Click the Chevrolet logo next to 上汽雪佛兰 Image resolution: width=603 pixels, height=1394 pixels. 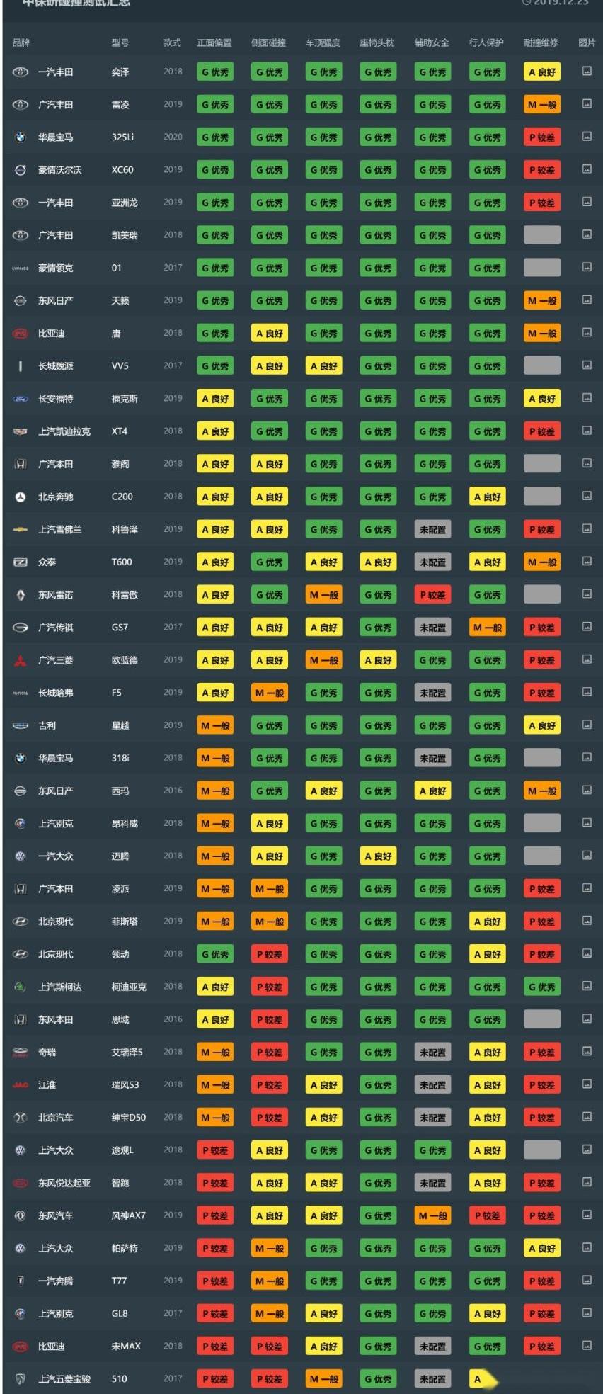pyautogui.click(x=21, y=529)
